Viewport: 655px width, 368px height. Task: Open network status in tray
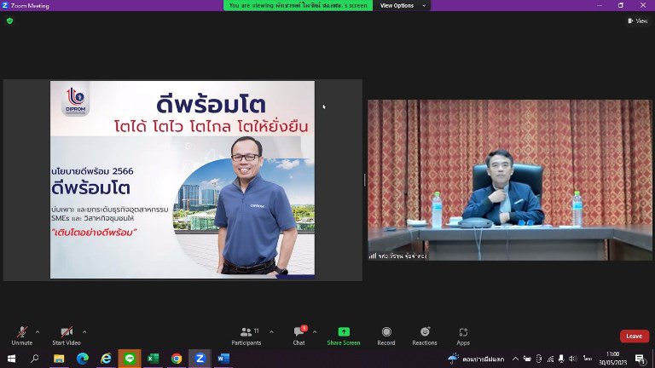pyautogui.click(x=551, y=359)
